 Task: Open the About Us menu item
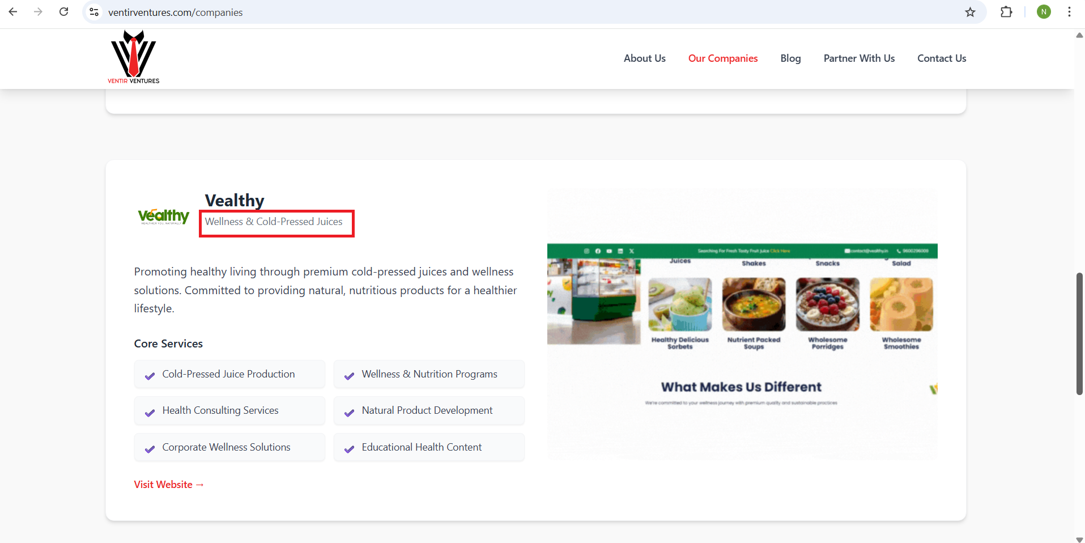point(644,58)
